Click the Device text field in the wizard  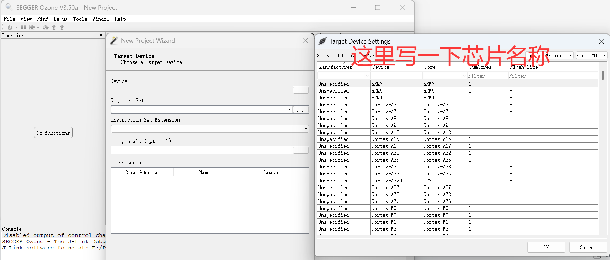pyautogui.click(x=202, y=90)
